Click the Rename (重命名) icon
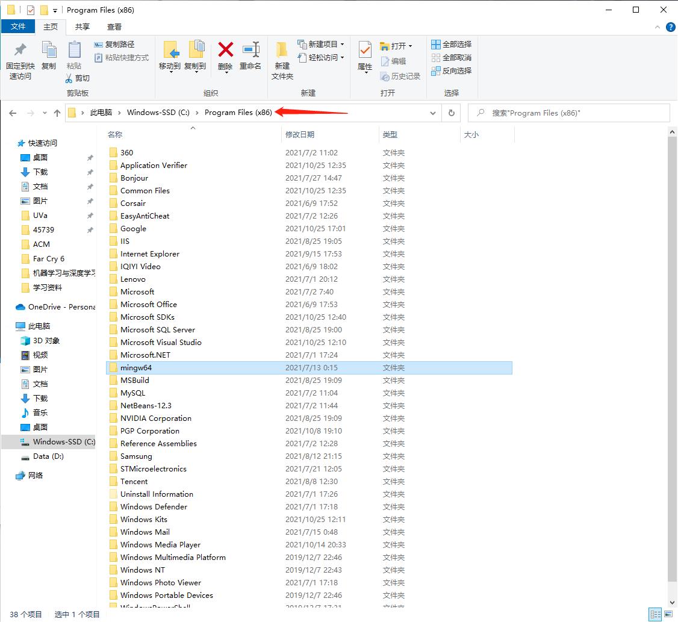The width and height of the screenshot is (678, 622). pyautogui.click(x=251, y=50)
